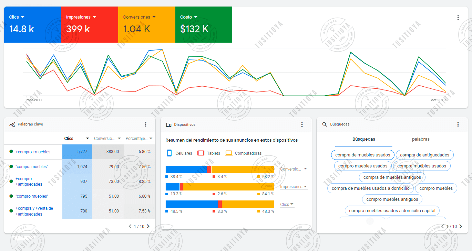Open the +compro +muebles keyword
Image resolution: width=472 pixels, height=251 pixels.
tap(33, 152)
